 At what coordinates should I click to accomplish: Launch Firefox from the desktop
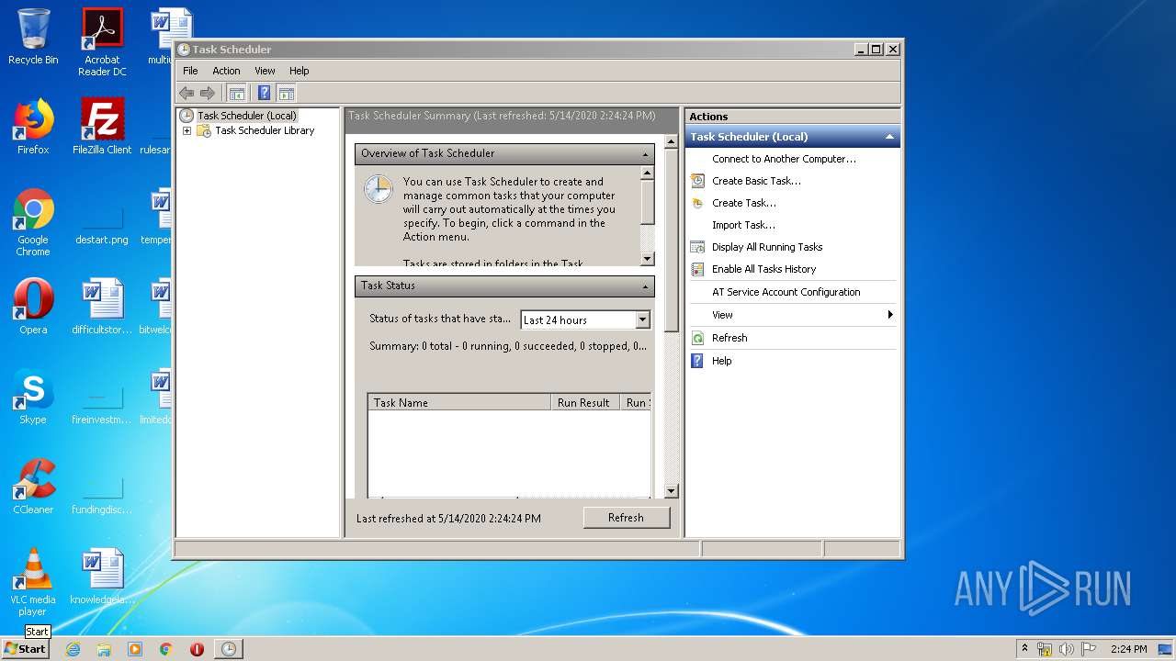coord(33,127)
